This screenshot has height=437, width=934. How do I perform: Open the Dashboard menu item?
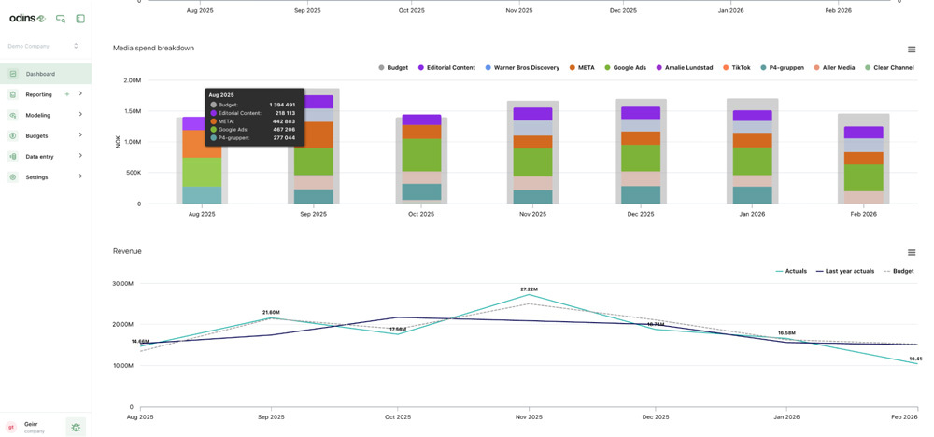40,74
